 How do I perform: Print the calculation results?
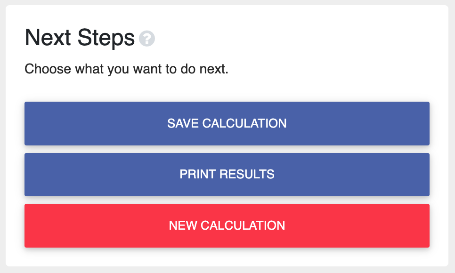click(227, 174)
